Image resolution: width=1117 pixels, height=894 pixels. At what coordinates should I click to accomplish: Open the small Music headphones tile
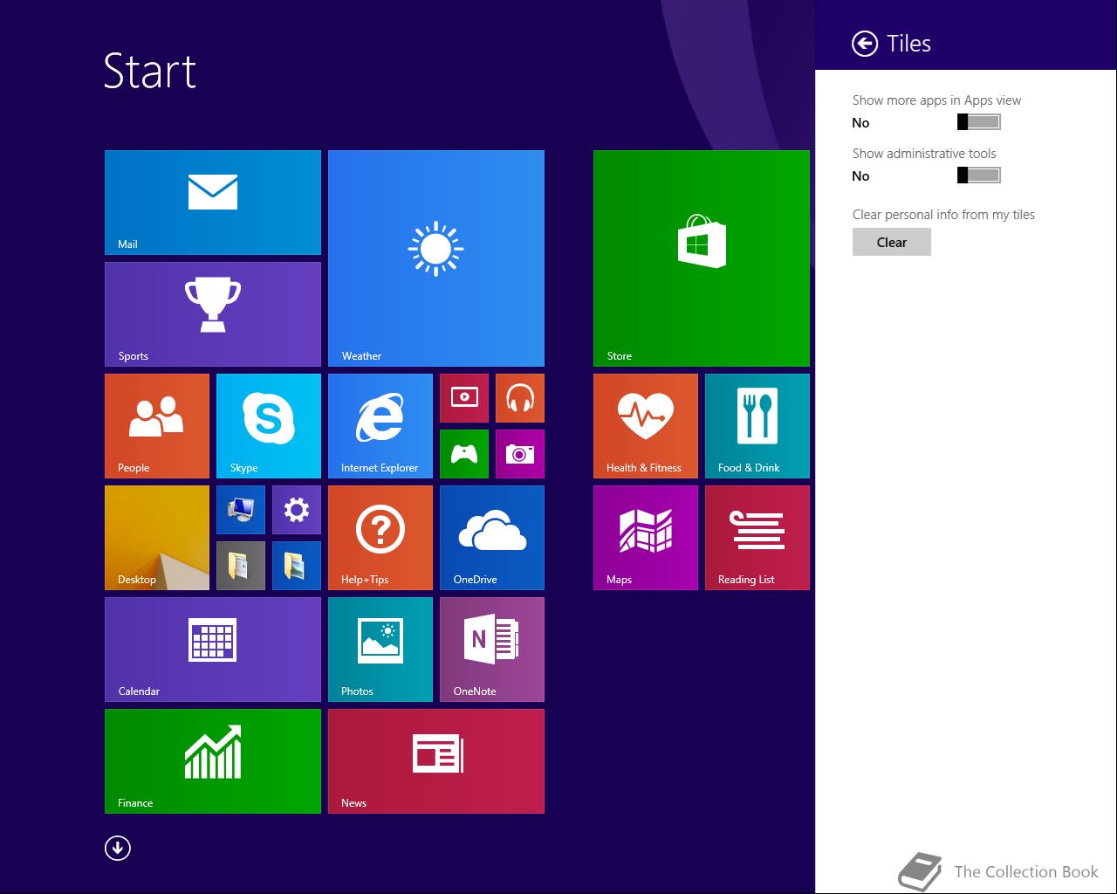520,398
